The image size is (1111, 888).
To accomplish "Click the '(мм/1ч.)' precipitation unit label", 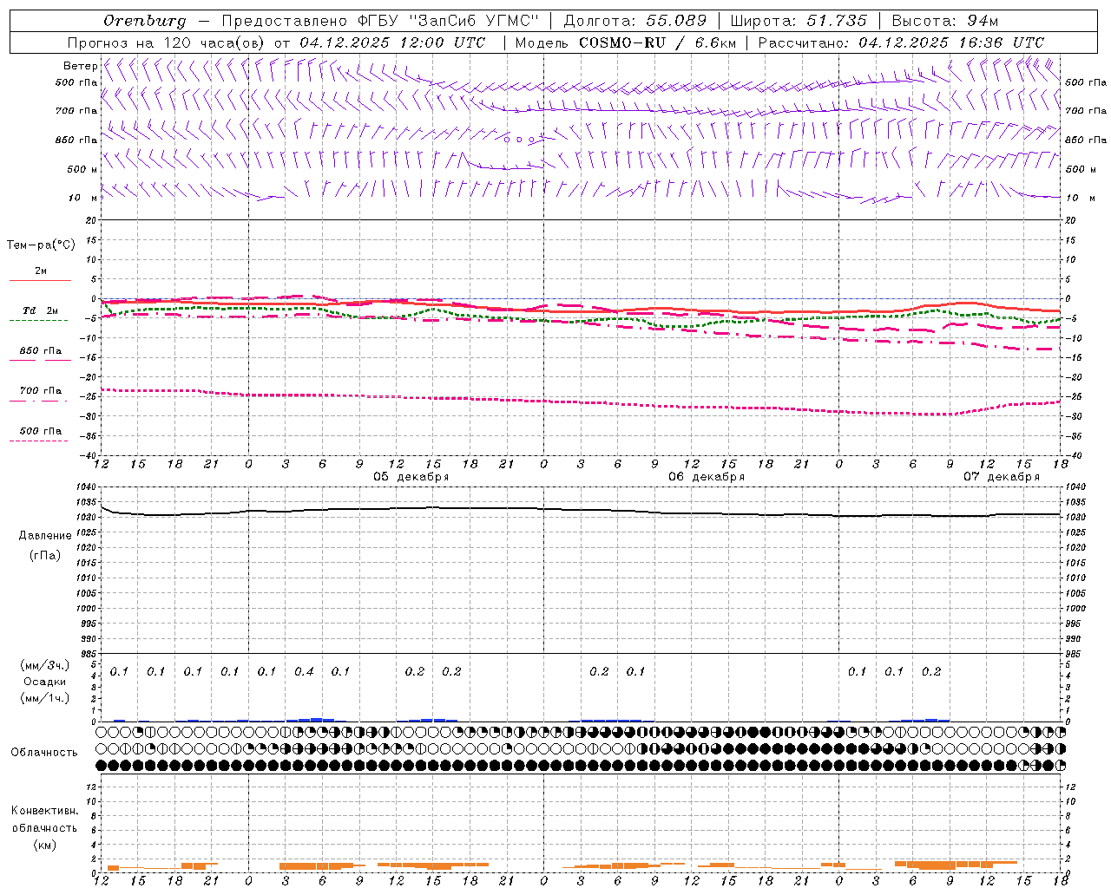I will (45, 698).
